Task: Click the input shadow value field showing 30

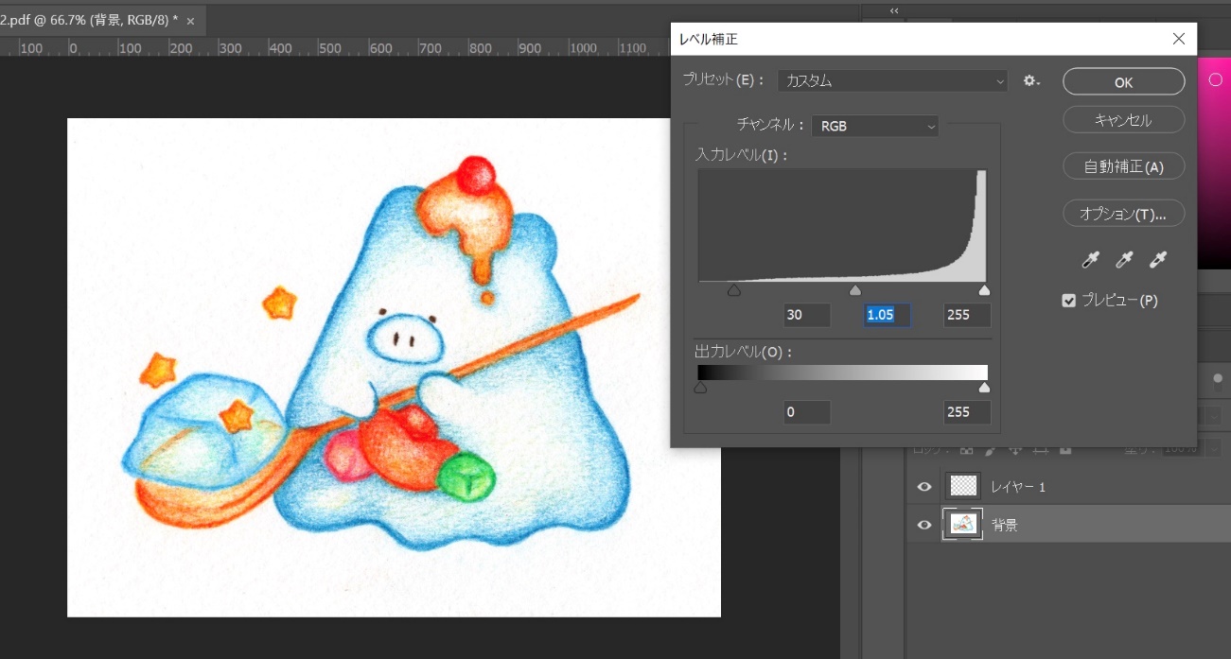Action: 807,315
